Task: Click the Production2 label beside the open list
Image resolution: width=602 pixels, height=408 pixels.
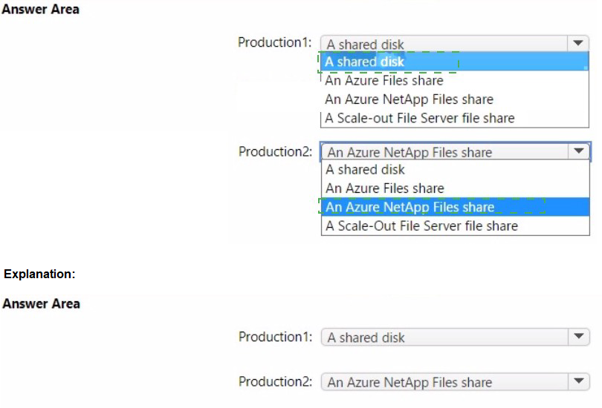Action: pyautogui.click(x=275, y=151)
